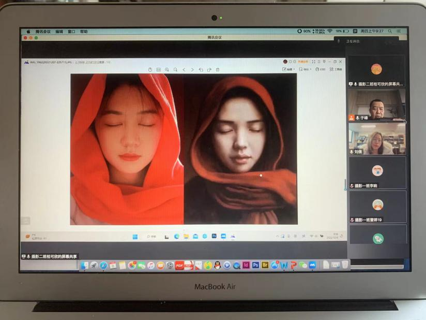Expand the 编辑 dropdown in image viewer
Viewport: 426px width, 320px height.
(288, 69)
